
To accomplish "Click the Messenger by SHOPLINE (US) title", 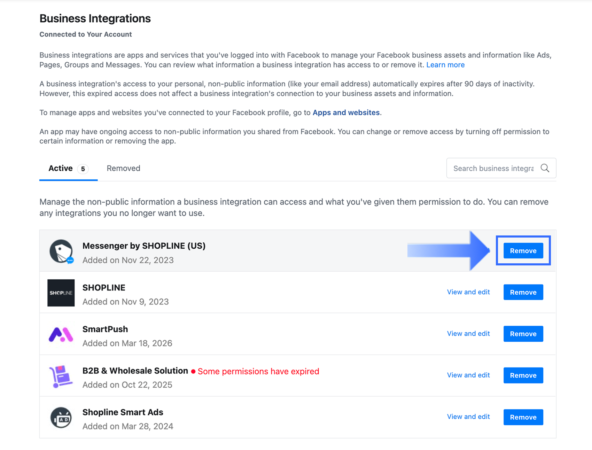I will [x=144, y=246].
